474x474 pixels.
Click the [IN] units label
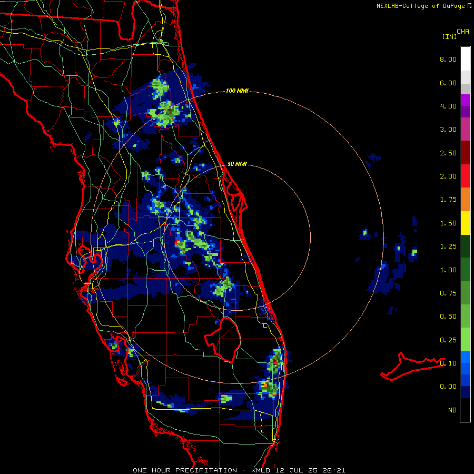coord(449,36)
